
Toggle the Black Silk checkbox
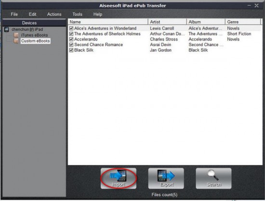click(71, 50)
